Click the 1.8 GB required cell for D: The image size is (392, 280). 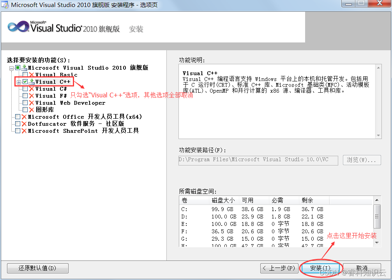(281, 217)
